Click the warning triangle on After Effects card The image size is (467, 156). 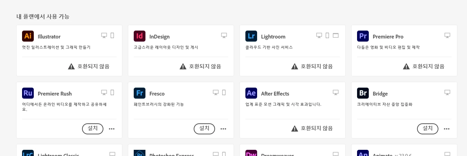coord(295,129)
